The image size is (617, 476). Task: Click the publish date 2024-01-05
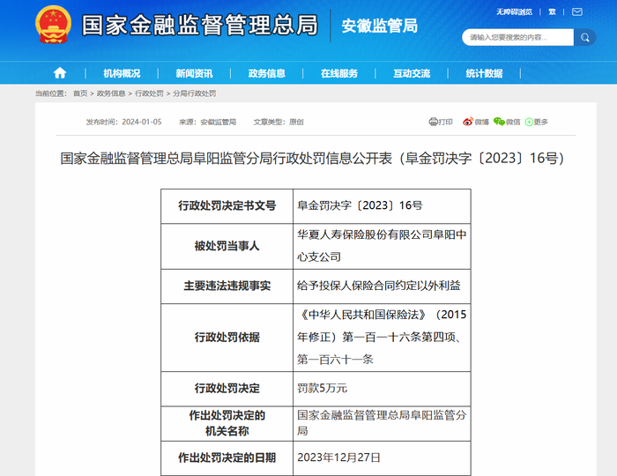pos(142,122)
